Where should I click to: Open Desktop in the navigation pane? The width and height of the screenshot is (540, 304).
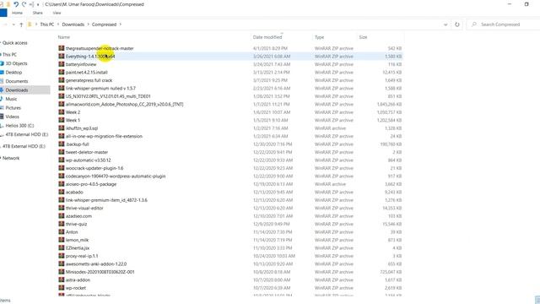13,73
